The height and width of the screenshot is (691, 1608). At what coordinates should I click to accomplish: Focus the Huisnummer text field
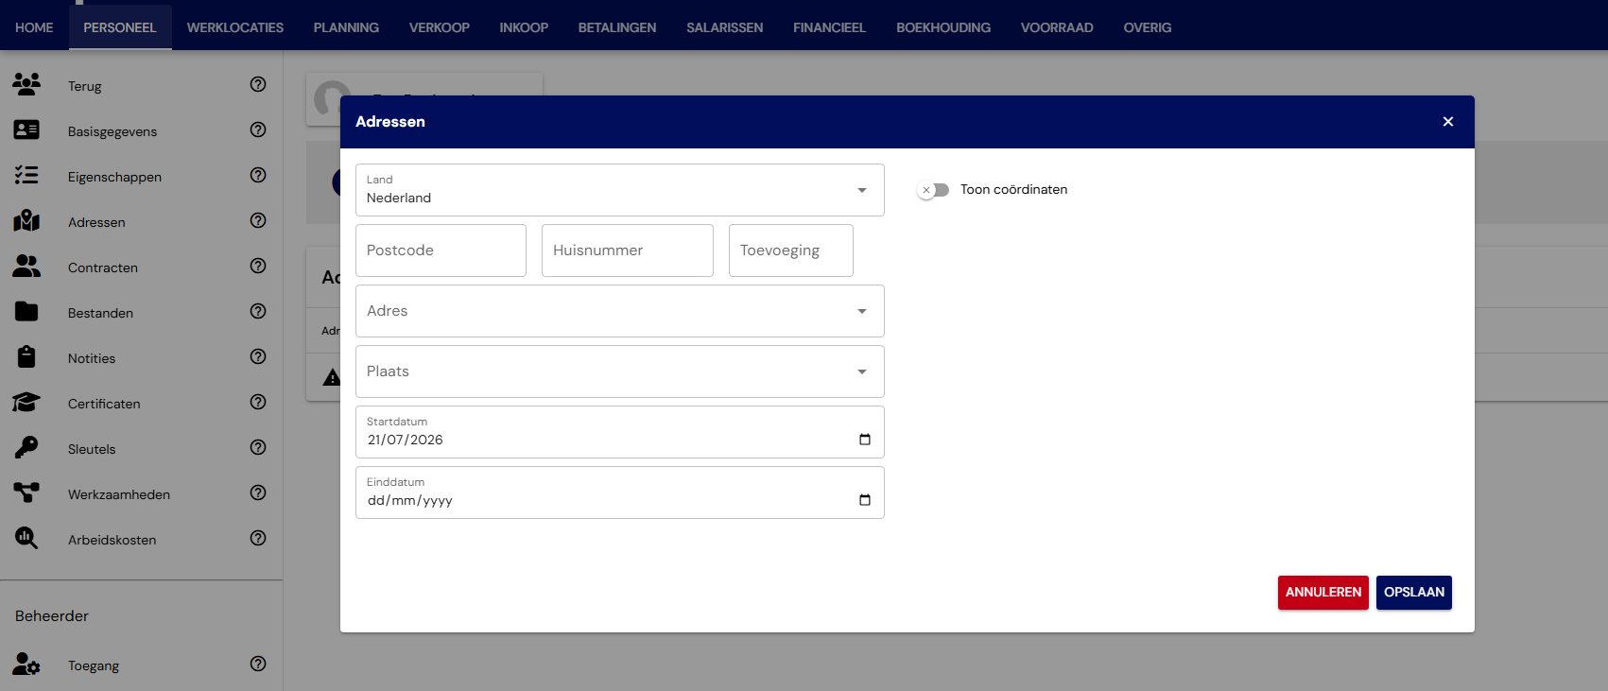628,250
